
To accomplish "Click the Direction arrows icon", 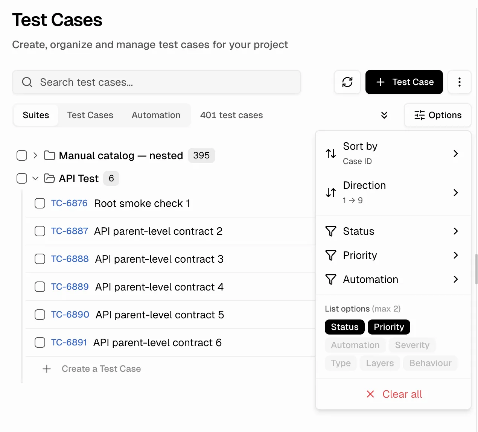I will (330, 193).
